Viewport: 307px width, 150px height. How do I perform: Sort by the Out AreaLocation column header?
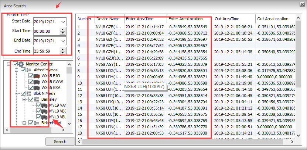click(x=275, y=19)
